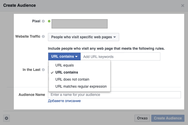This screenshot has width=188, height=125.
Task: Click the Audience Name label
Action: tap(32, 95)
